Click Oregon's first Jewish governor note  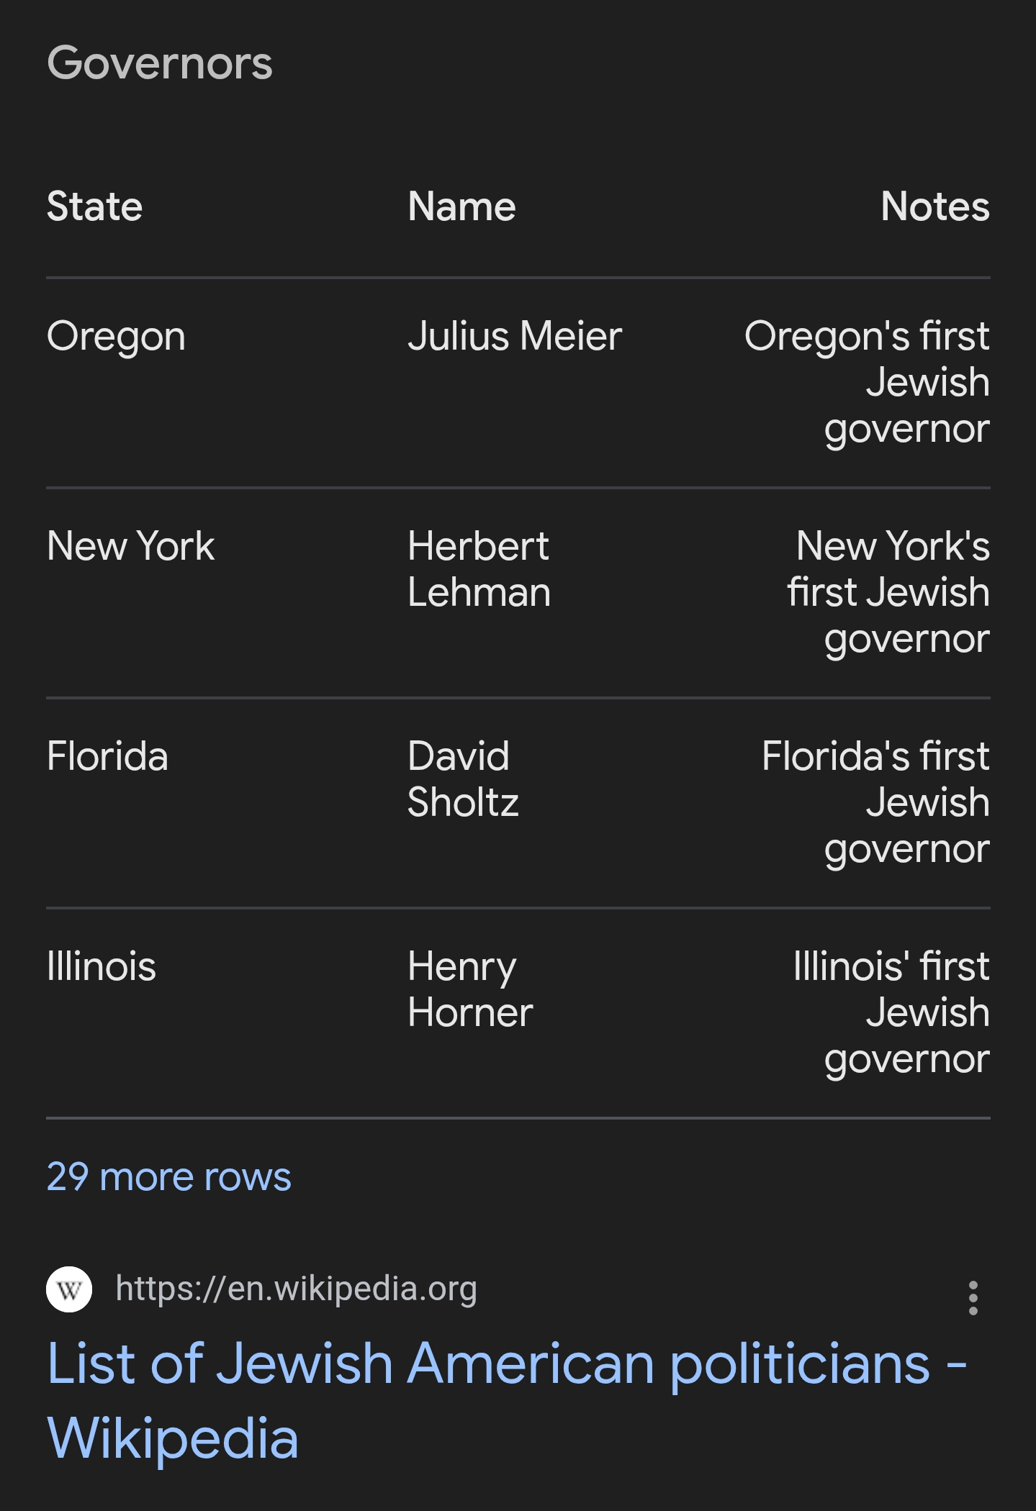886,382
